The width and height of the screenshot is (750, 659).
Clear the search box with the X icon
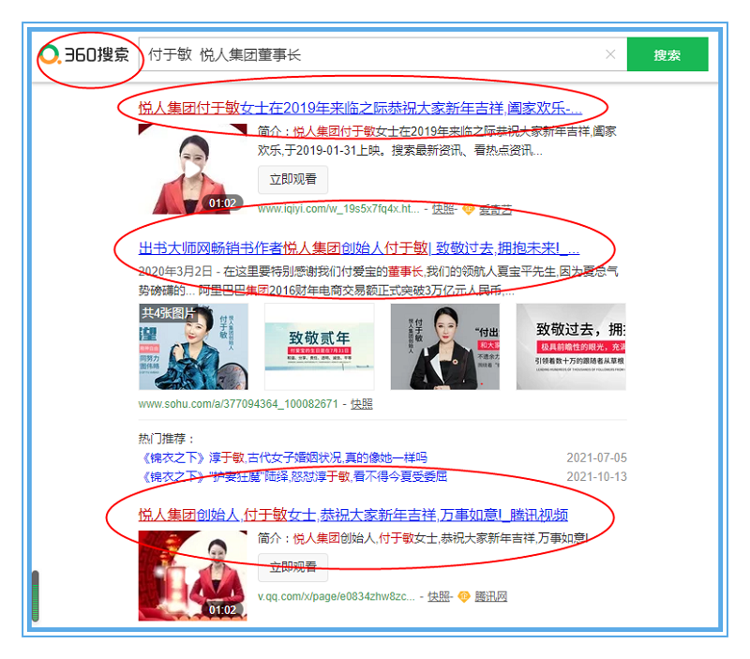coord(610,54)
